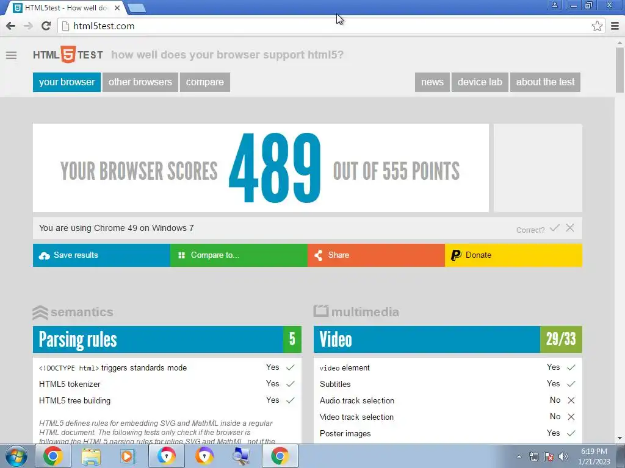Click 'Subtitles' row
This screenshot has width=625, height=468.
tap(447, 384)
